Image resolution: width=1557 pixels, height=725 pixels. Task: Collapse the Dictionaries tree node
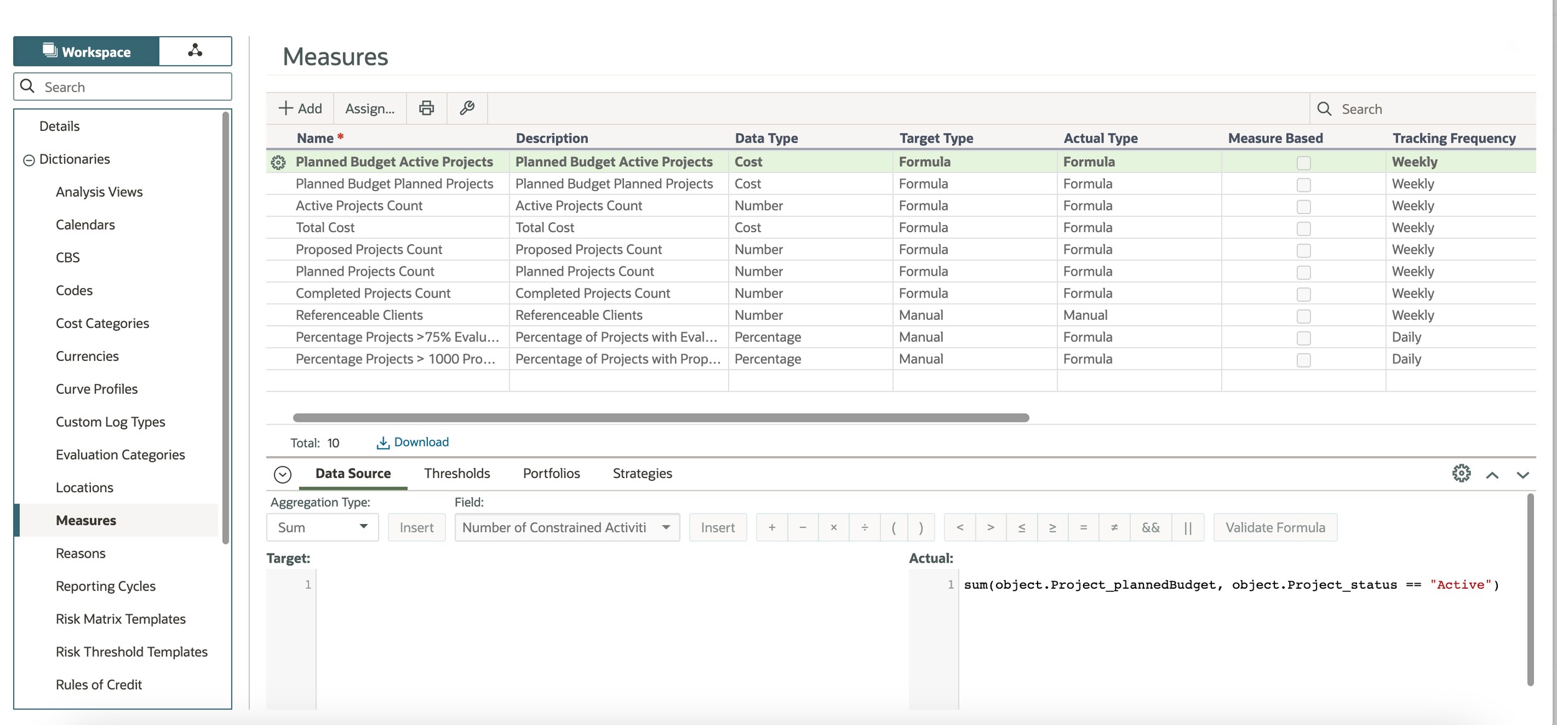(x=29, y=160)
